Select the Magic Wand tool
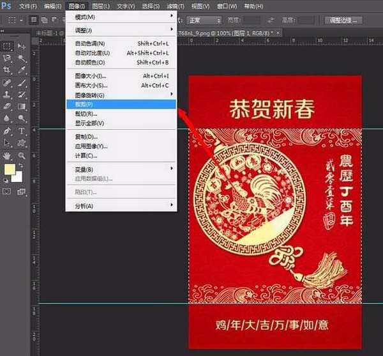The image size is (383, 356). (22, 58)
